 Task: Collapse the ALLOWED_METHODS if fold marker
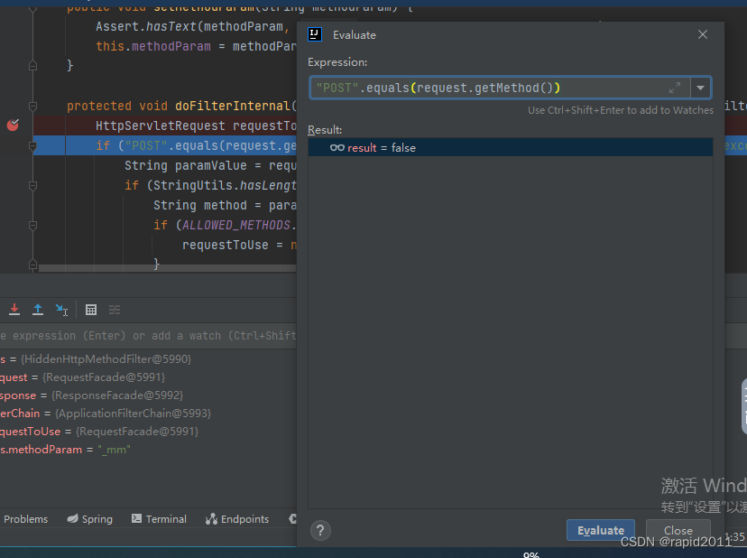[32, 225]
